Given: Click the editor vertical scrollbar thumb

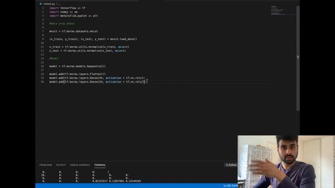Looking at the screenshot, I should [x=298, y=58].
